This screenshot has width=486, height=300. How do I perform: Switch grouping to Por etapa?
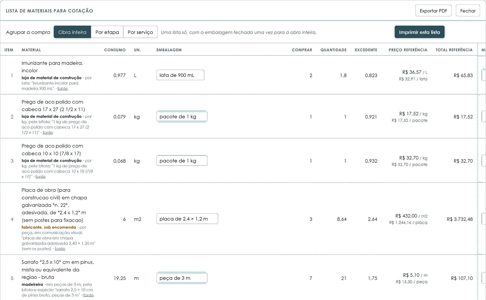coord(107,32)
